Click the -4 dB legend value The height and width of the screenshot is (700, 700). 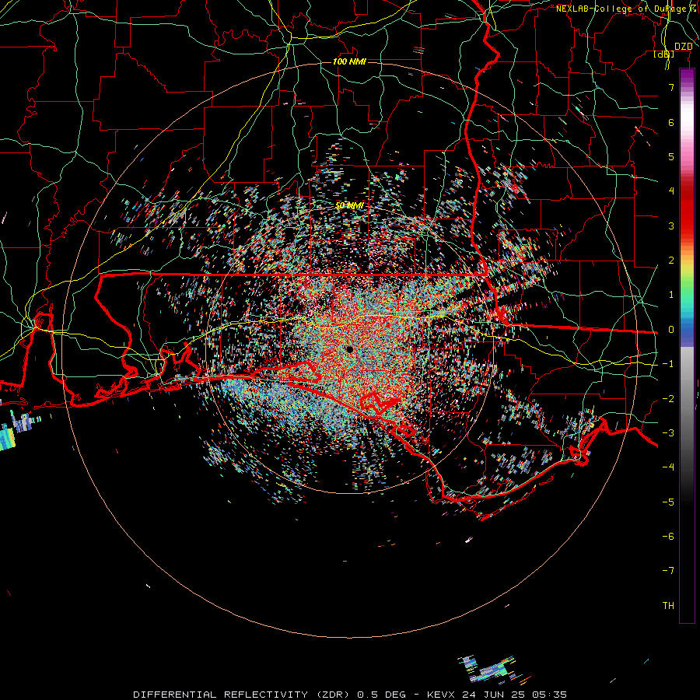(x=668, y=467)
